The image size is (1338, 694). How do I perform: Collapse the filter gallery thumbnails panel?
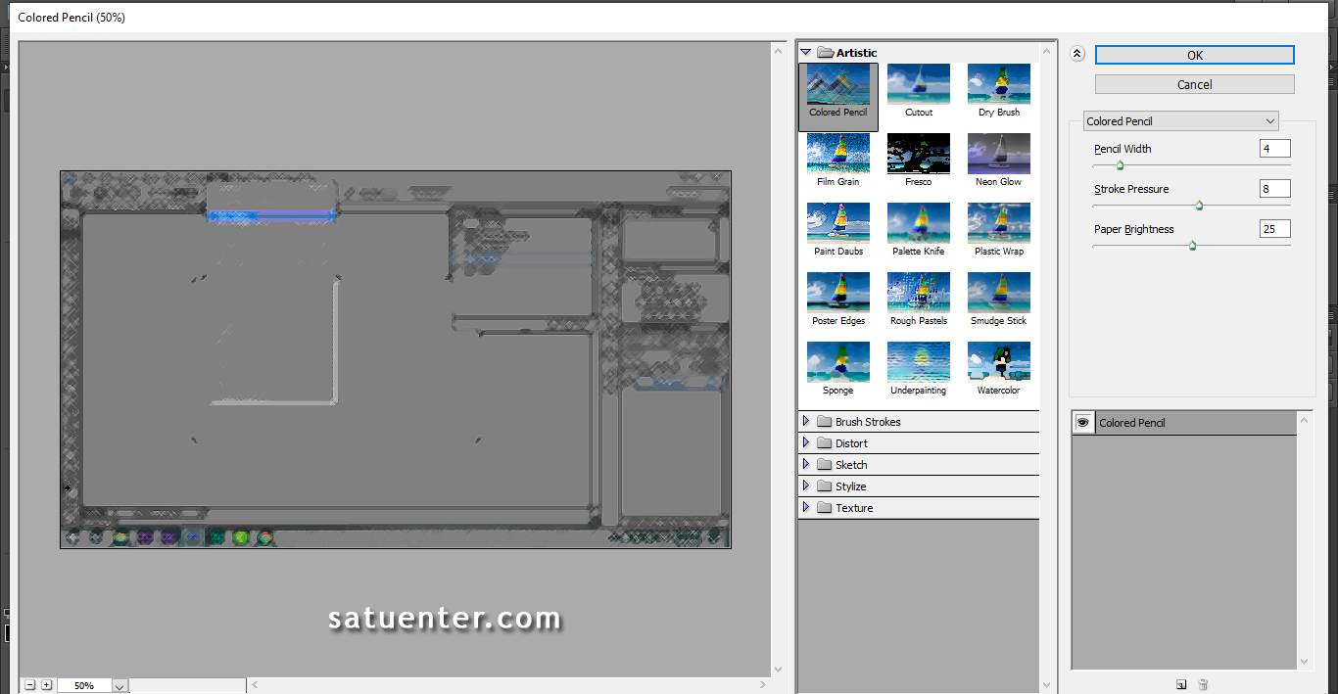coord(1077,55)
